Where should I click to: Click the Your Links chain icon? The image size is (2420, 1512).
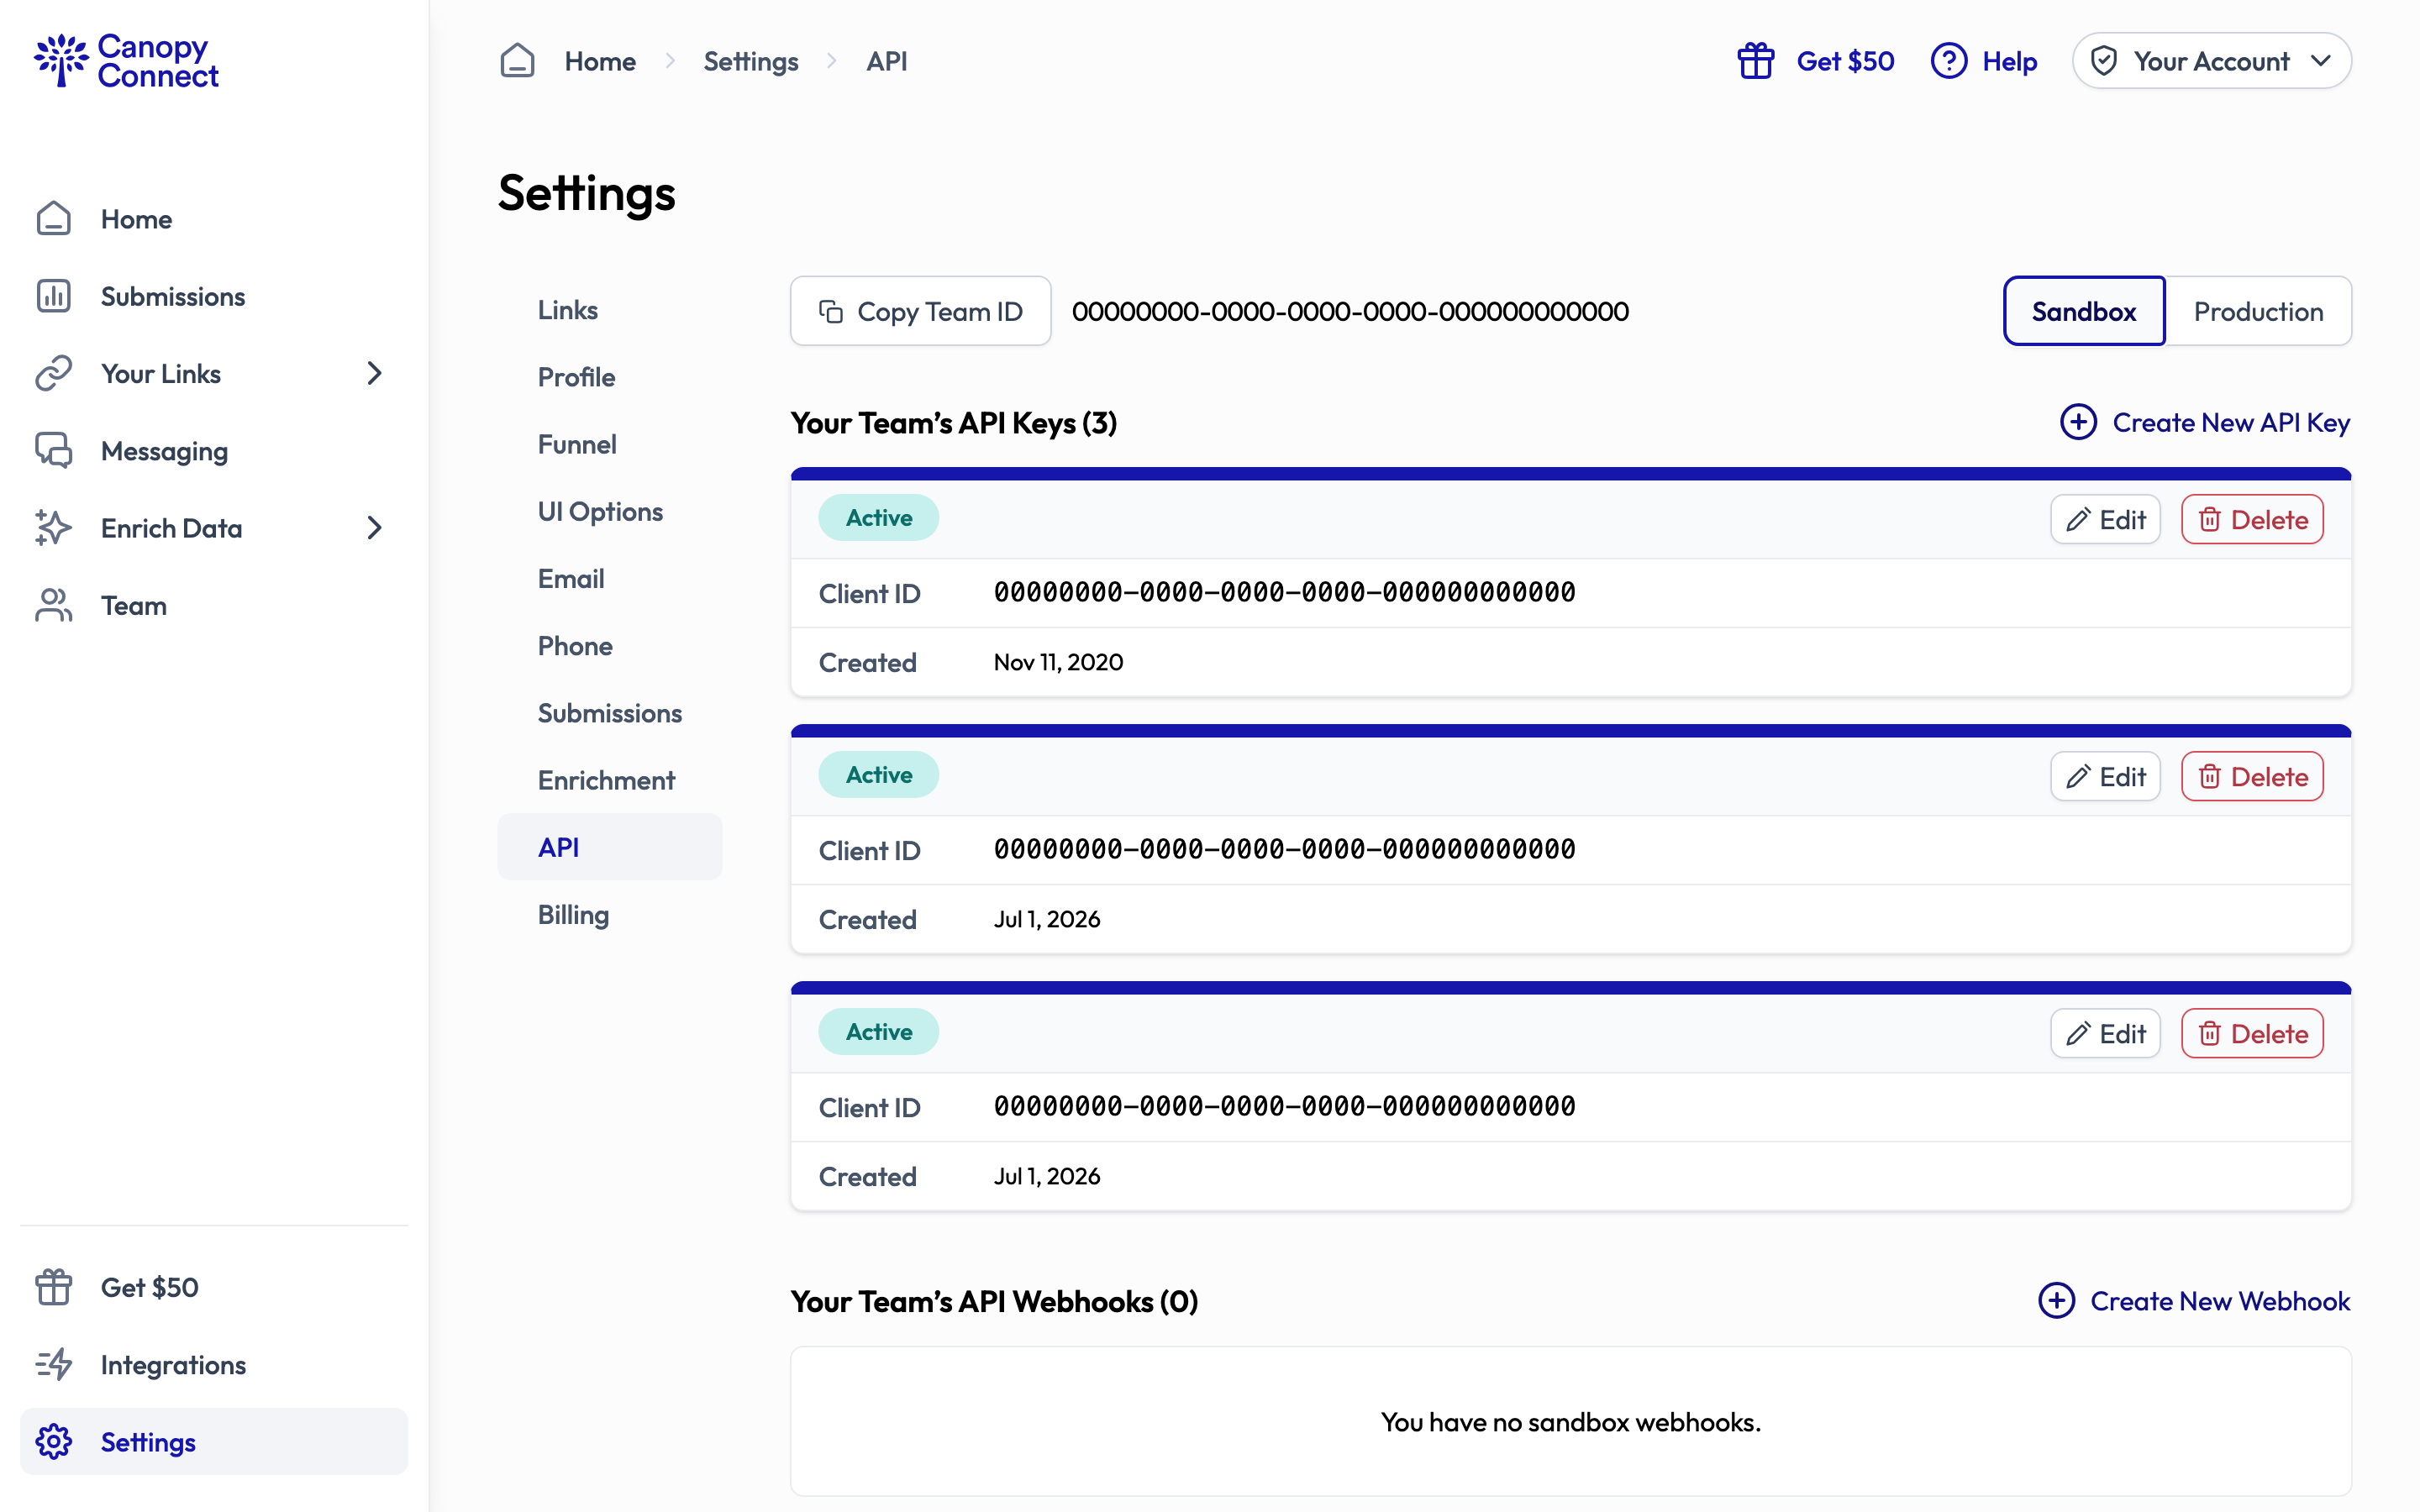click(x=54, y=373)
